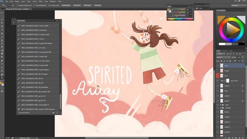
Task: Click the delete tool preset trash icon
Action: tap(57, 113)
